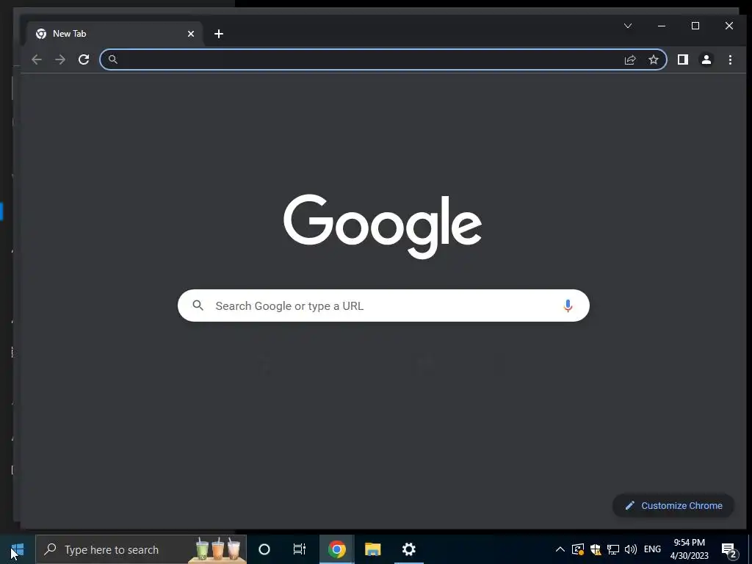Show hidden system tray icons
The height and width of the screenshot is (564, 752).
coord(560,549)
